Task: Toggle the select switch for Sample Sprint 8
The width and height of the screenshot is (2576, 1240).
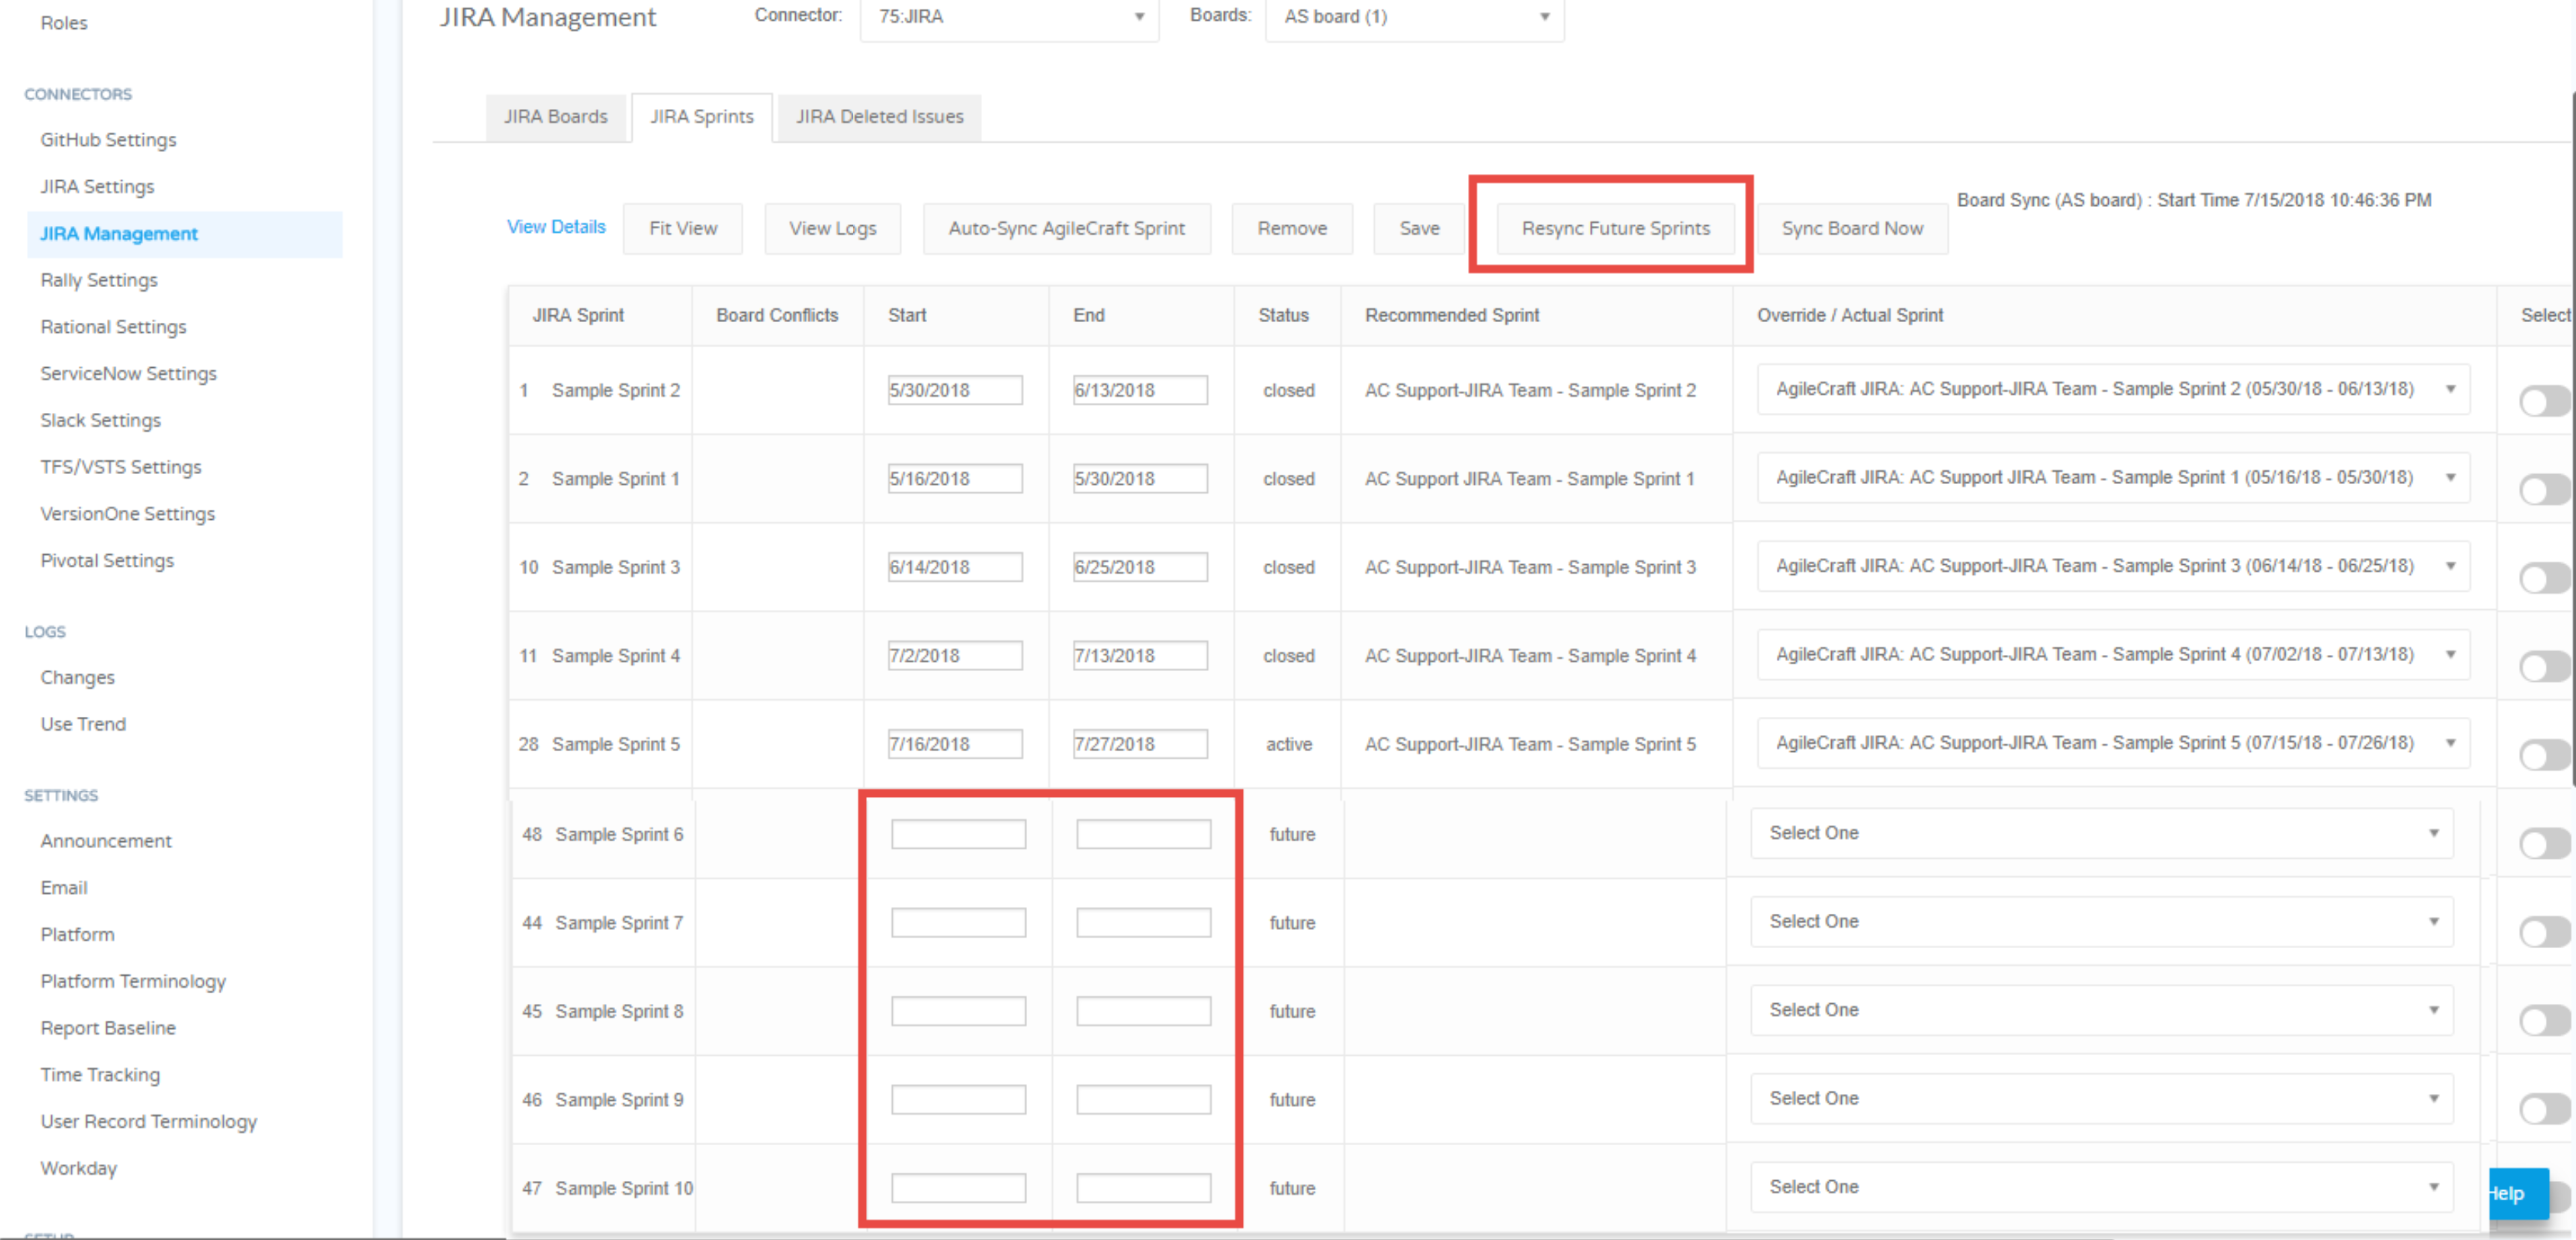Action: [2545, 1021]
